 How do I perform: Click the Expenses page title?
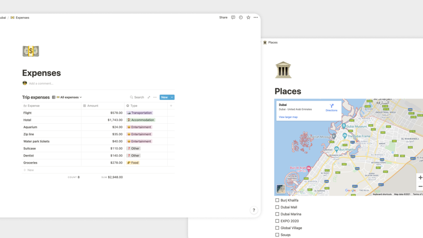tap(42, 73)
